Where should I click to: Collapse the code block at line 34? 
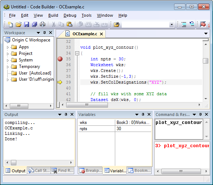77,53
